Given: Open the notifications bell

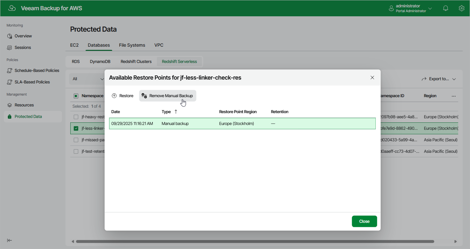Looking at the screenshot, I should pyautogui.click(x=446, y=8).
